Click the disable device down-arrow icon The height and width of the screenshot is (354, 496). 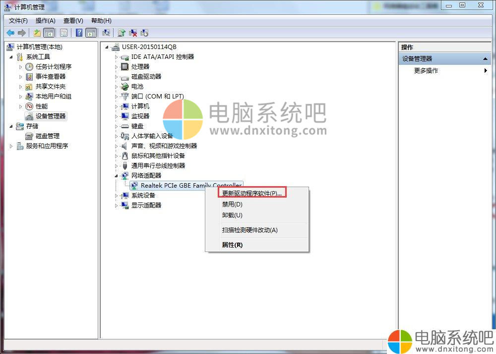pos(144,33)
